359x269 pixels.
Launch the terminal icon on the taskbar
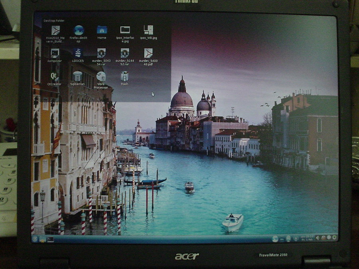click(x=50, y=240)
